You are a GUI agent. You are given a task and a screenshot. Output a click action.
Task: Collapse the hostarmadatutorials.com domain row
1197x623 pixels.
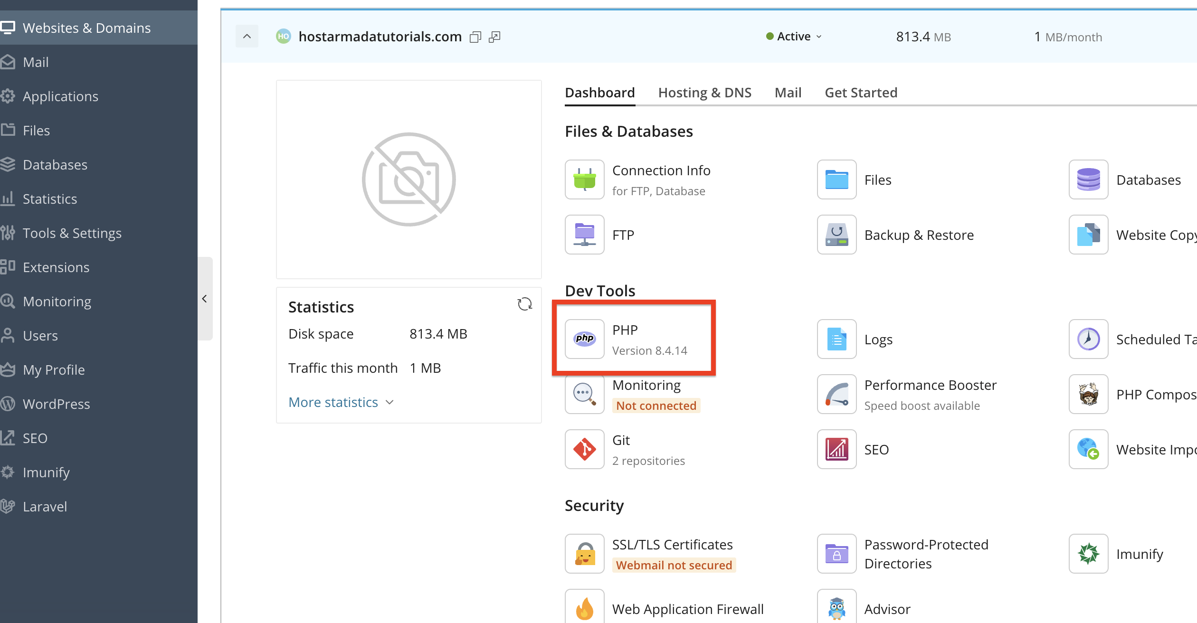(247, 36)
